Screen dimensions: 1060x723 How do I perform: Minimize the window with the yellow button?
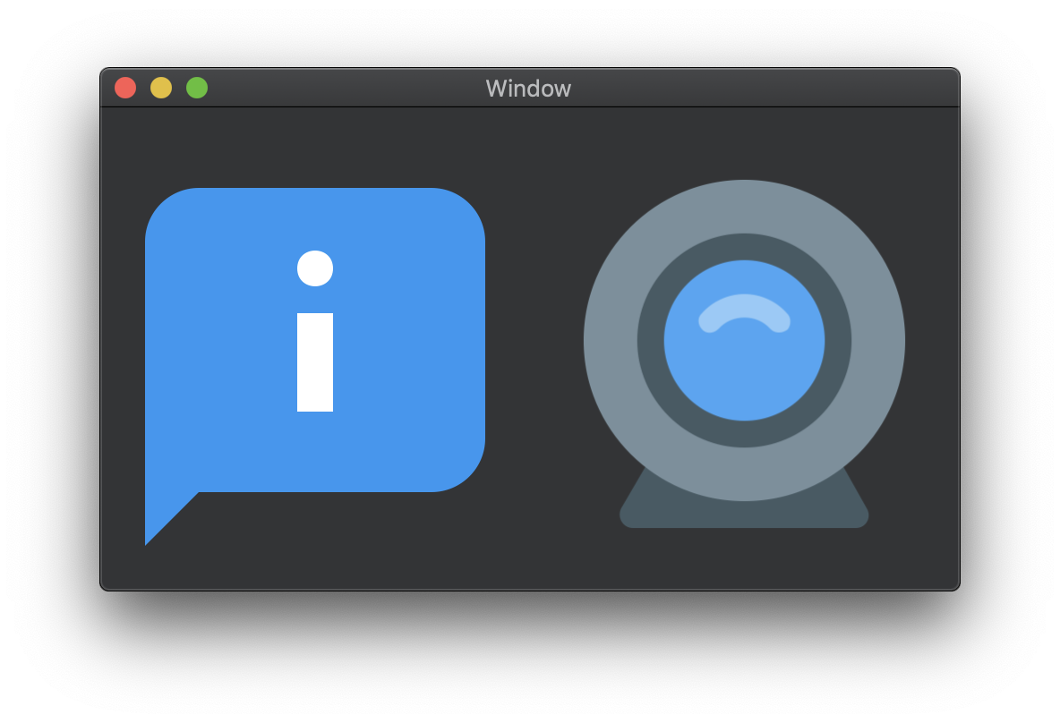coord(161,88)
